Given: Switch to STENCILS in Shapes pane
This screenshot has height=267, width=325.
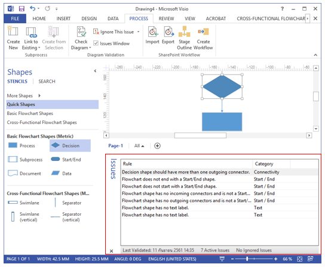Looking at the screenshot, I should [x=17, y=82].
